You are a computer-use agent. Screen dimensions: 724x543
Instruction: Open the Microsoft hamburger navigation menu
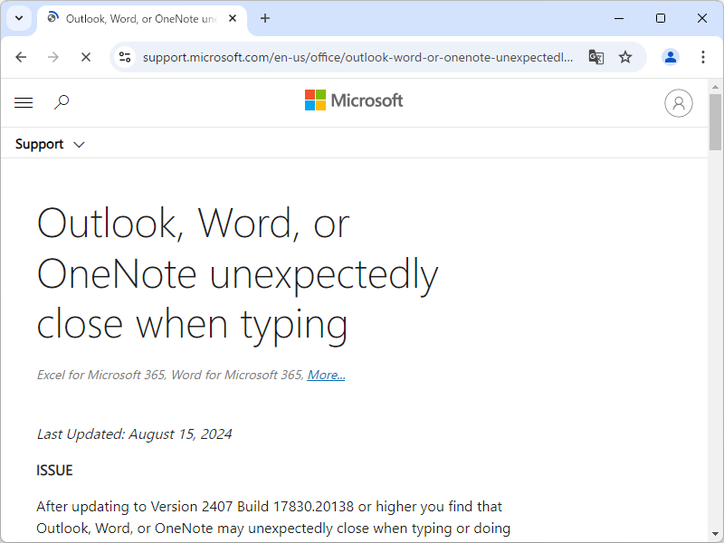point(24,103)
